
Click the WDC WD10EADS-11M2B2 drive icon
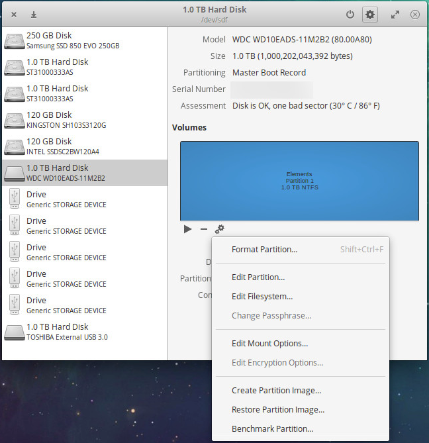(14, 173)
